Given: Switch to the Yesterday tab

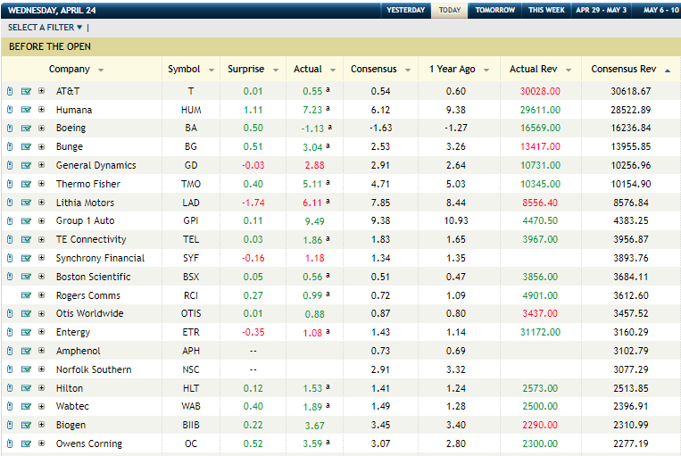Looking at the screenshot, I should pyautogui.click(x=405, y=10).
